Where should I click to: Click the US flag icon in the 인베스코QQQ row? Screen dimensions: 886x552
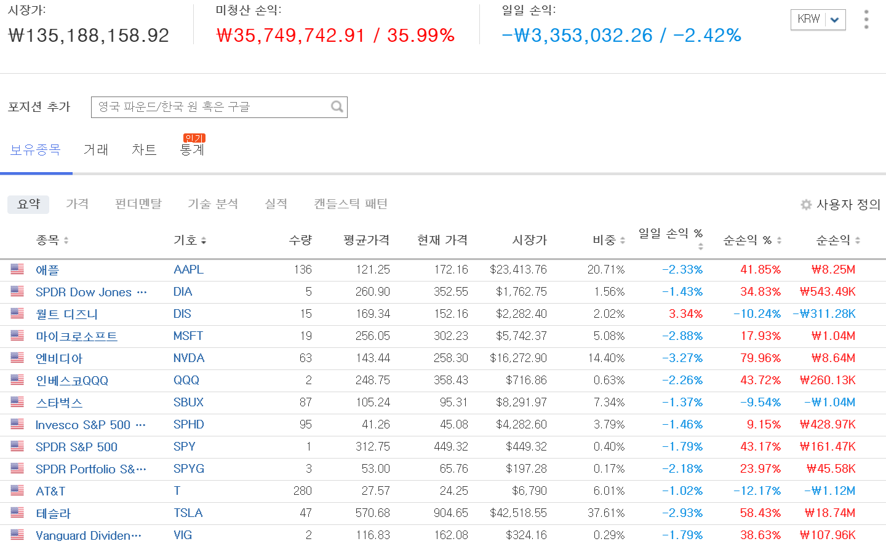[17, 380]
